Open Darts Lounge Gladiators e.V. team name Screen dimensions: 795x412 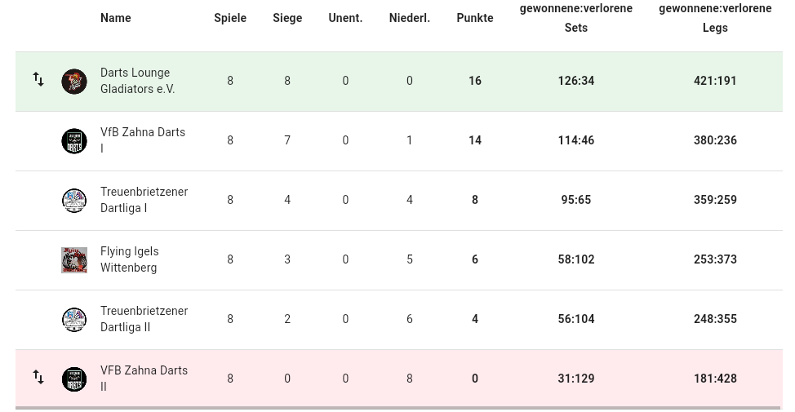tap(137, 81)
